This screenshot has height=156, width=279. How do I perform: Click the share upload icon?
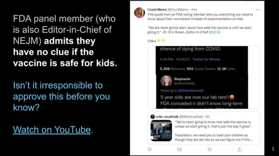point(240,150)
